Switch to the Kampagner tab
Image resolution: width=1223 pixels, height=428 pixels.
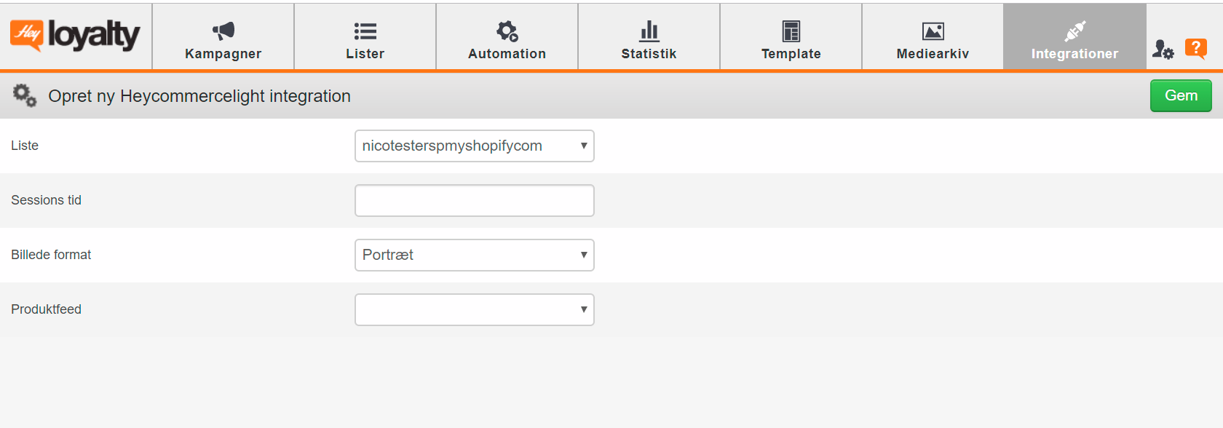click(x=223, y=54)
